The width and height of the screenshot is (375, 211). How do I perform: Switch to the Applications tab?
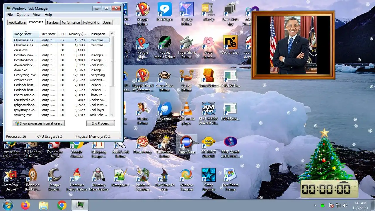tap(17, 23)
